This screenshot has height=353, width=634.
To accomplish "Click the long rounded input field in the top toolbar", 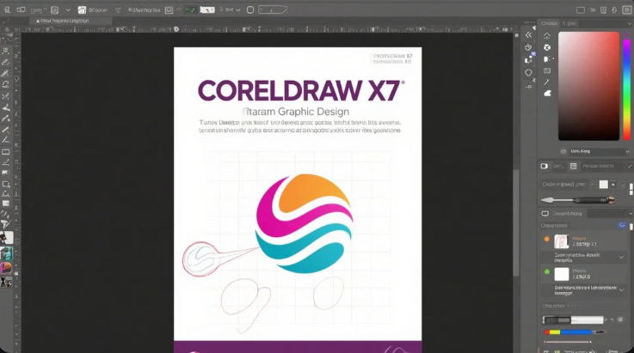I will point(273,9).
